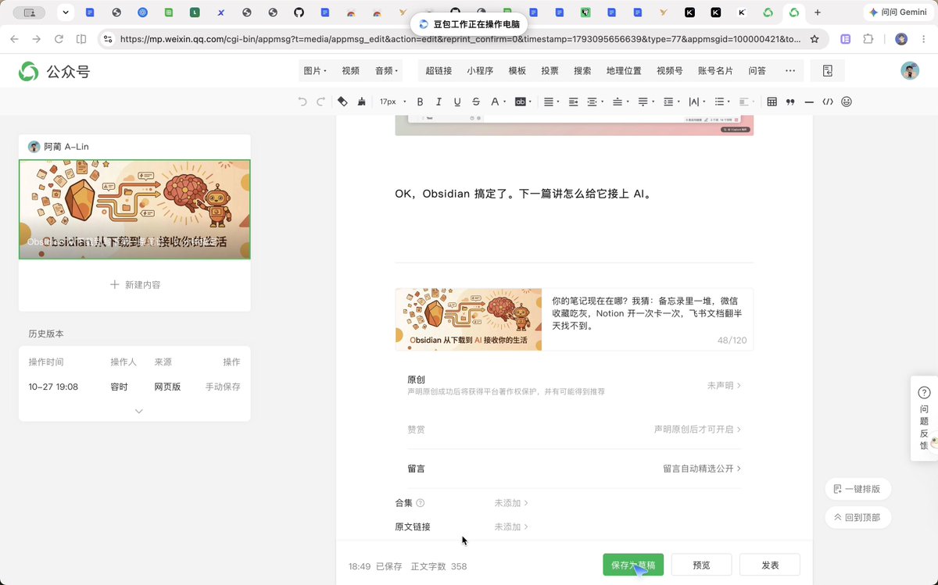Open the emoji picker

[x=847, y=102]
